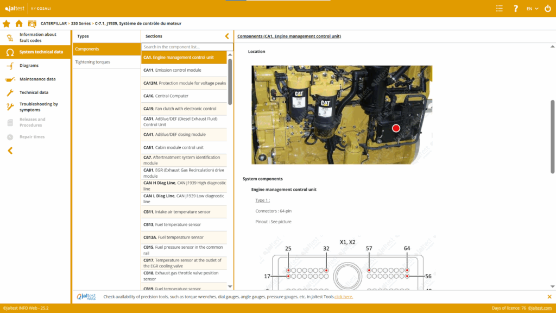Screen dimensions: 556x313
Task: Click the favorites star icon
Action: [7, 23]
